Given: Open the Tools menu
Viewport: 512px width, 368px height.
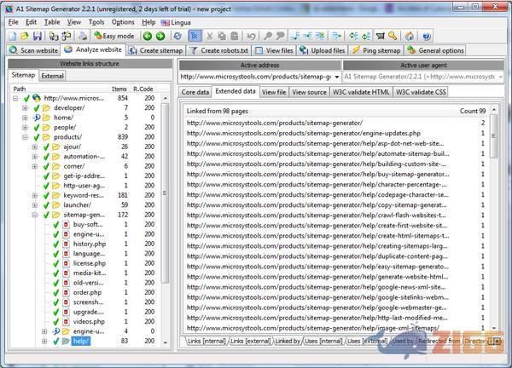Looking at the screenshot, I should pyautogui.click(x=96, y=22).
